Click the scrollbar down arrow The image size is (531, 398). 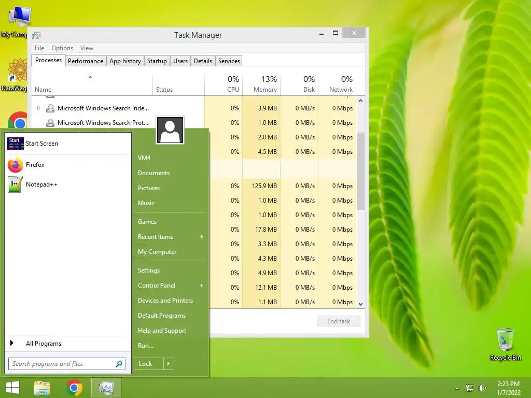pos(361,304)
